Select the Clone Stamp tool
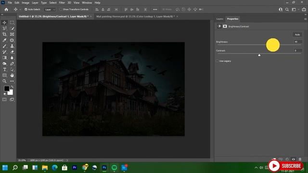Screen dimensions: 308x173 12,46
